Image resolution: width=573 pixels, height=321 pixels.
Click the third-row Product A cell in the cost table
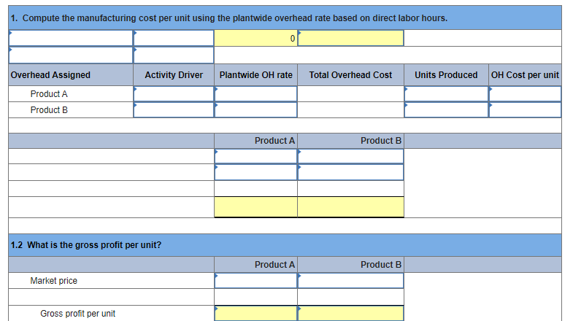coord(255,189)
